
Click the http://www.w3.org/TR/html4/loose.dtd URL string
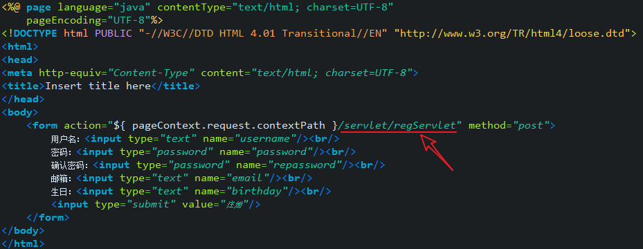pos(512,34)
